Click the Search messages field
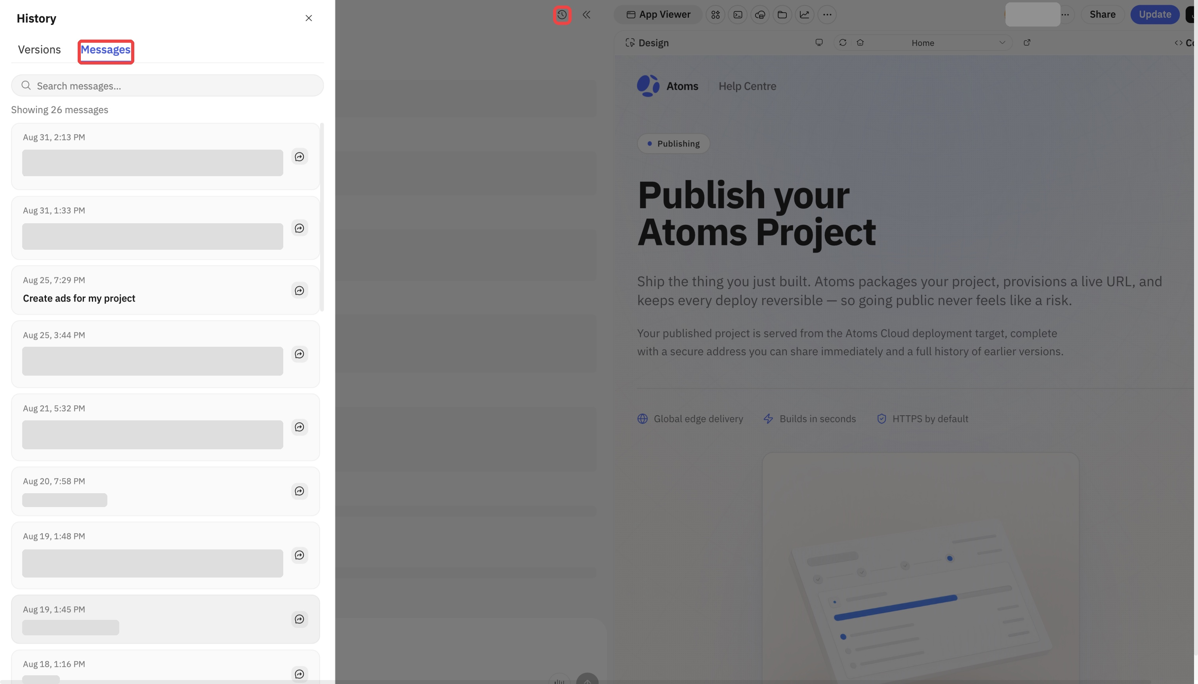1198x684 pixels. (168, 85)
